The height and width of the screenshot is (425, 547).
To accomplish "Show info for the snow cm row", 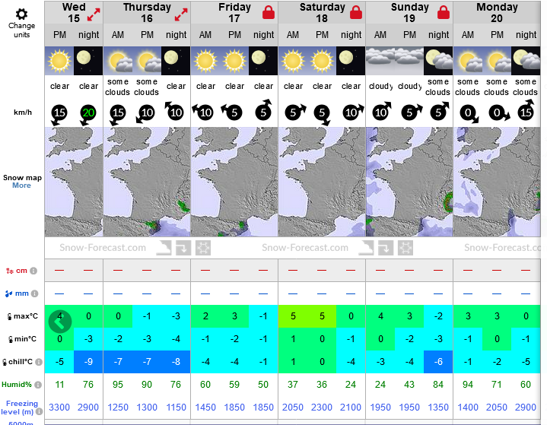I will tap(33, 271).
